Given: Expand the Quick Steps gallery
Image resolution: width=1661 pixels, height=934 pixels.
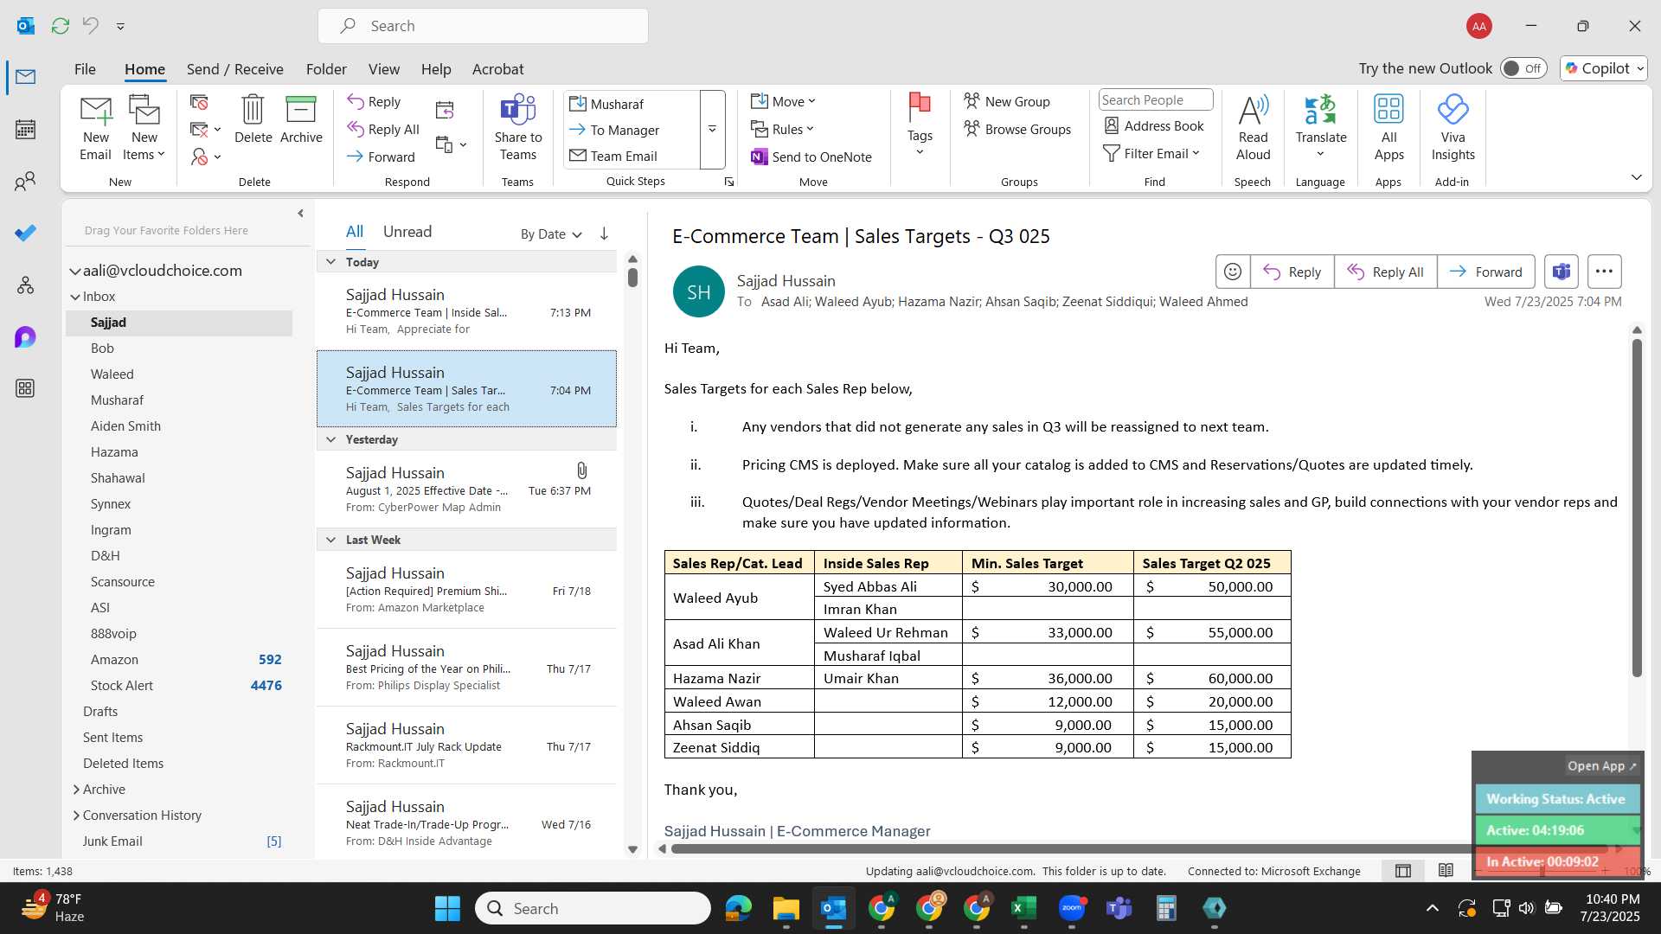Looking at the screenshot, I should point(712,130).
